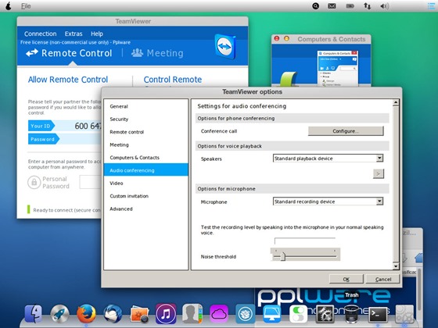
Task: Open the green toggle switches dock icon
Action: (x=298, y=314)
